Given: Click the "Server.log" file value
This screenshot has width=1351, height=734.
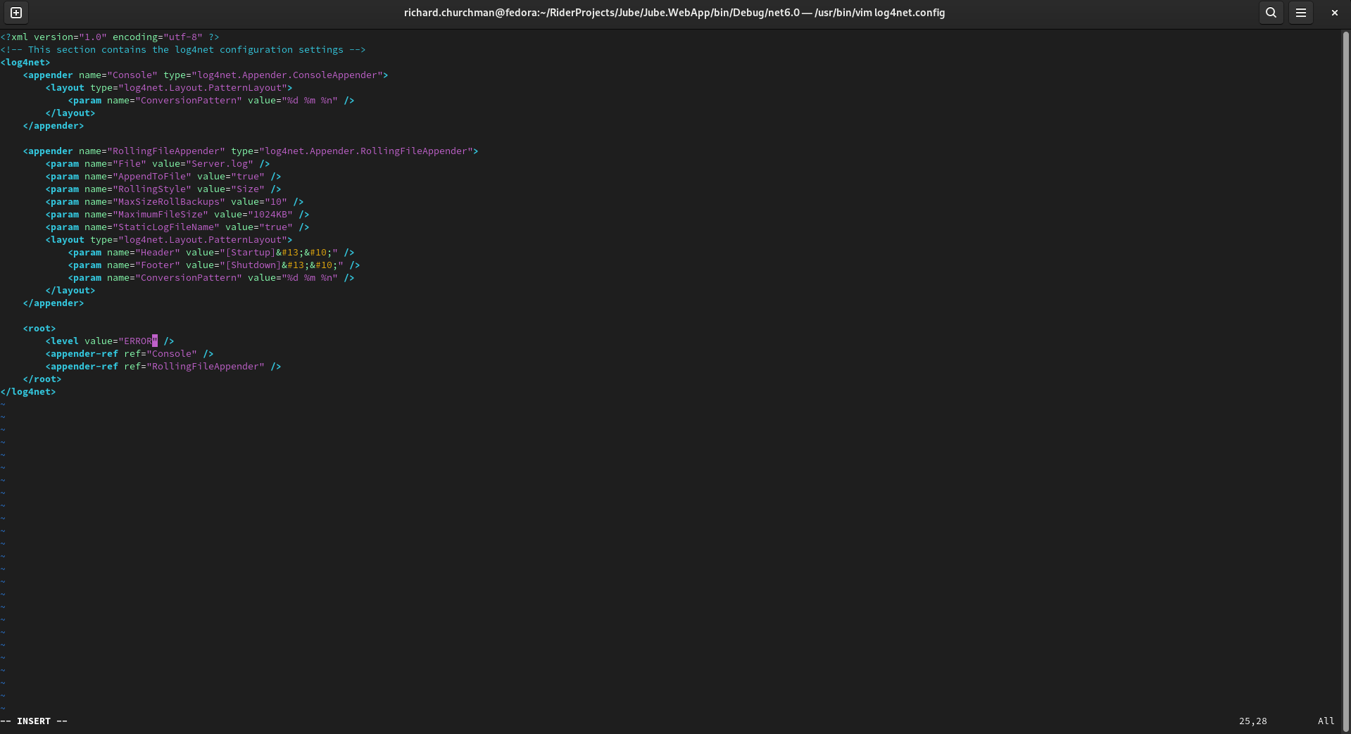Looking at the screenshot, I should coord(220,163).
